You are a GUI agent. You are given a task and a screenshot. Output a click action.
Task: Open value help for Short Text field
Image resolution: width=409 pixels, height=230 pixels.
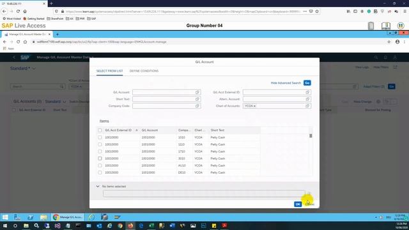pos(197,99)
